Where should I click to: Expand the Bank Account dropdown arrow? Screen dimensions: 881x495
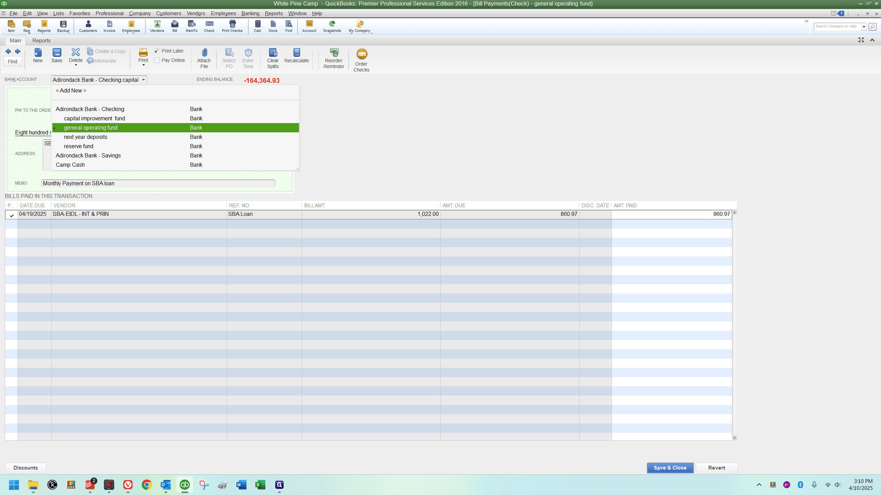coord(144,80)
